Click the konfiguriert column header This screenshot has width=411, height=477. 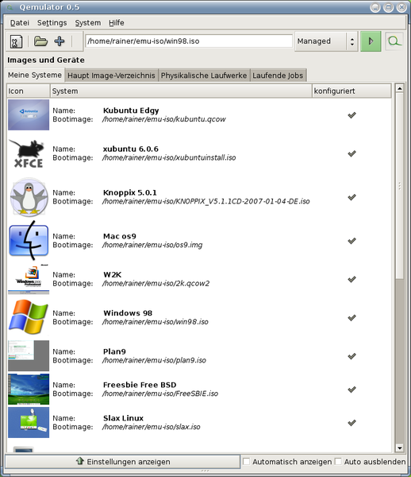click(351, 91)
